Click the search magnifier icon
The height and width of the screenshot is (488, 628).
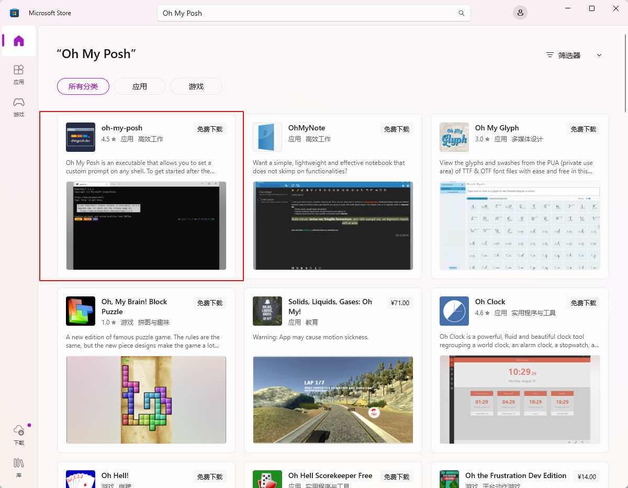point(461,13)
